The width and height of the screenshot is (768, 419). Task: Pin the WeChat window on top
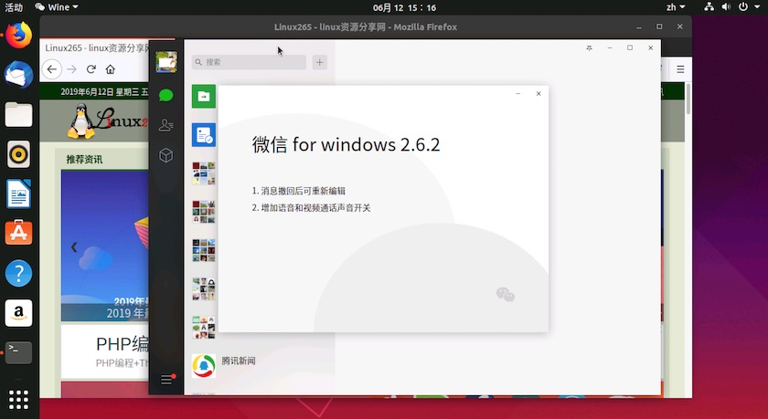pos(589,47)
